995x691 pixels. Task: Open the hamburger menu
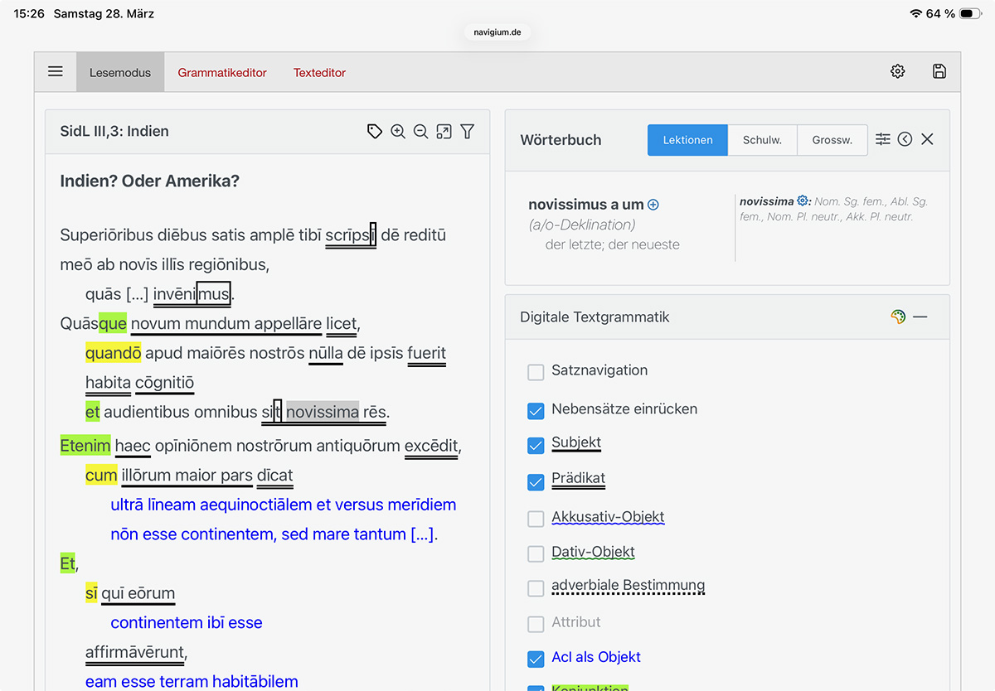[56, 72]
